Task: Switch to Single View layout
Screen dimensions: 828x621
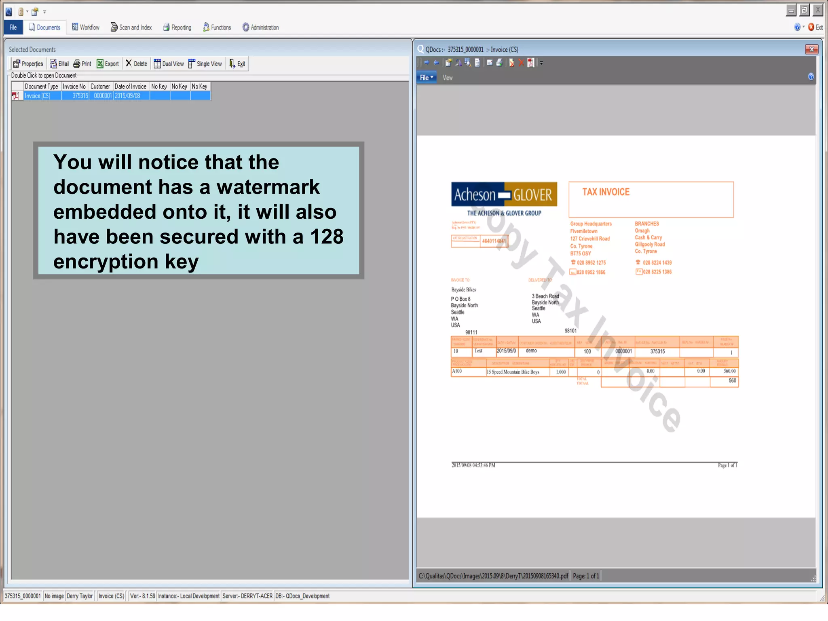Action: (205, 64)
